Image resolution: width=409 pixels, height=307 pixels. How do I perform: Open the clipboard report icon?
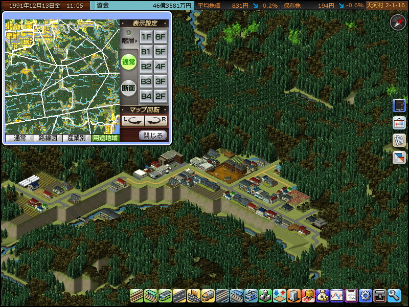click(x=351, y=296)
